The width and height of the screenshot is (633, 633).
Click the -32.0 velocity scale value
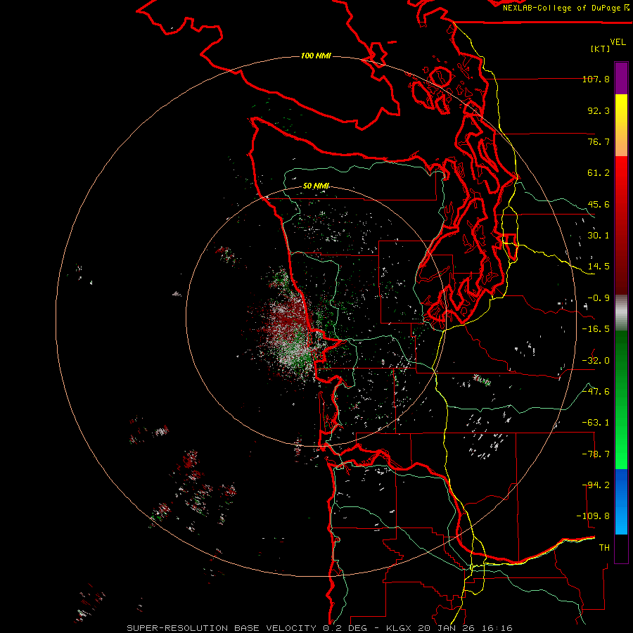pyautogui.click(x=596, y=361)
